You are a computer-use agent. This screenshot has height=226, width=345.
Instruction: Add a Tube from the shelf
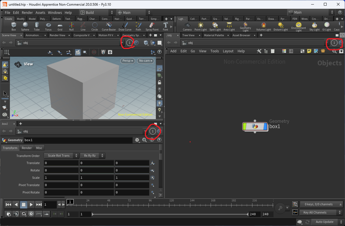click(37, 27)
